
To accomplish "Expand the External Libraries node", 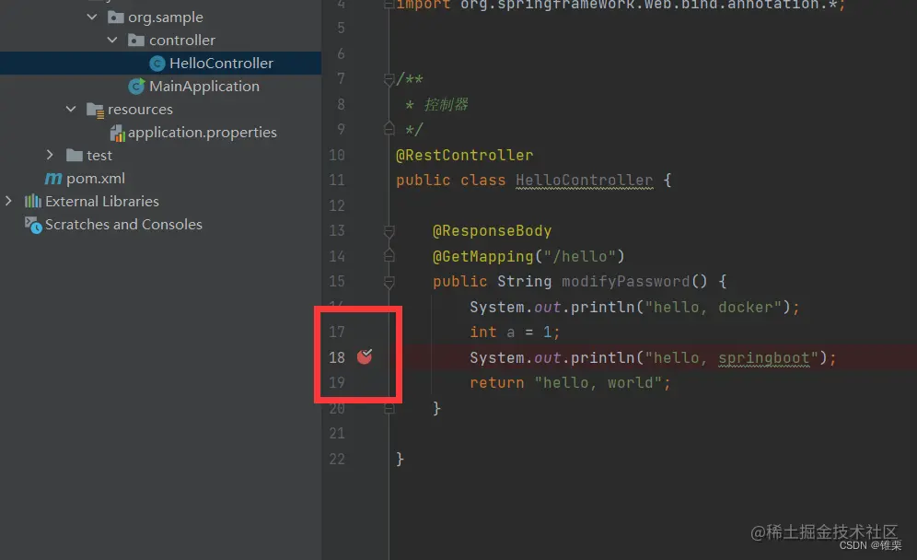I will pyautogui.click(x=9, y=201).
